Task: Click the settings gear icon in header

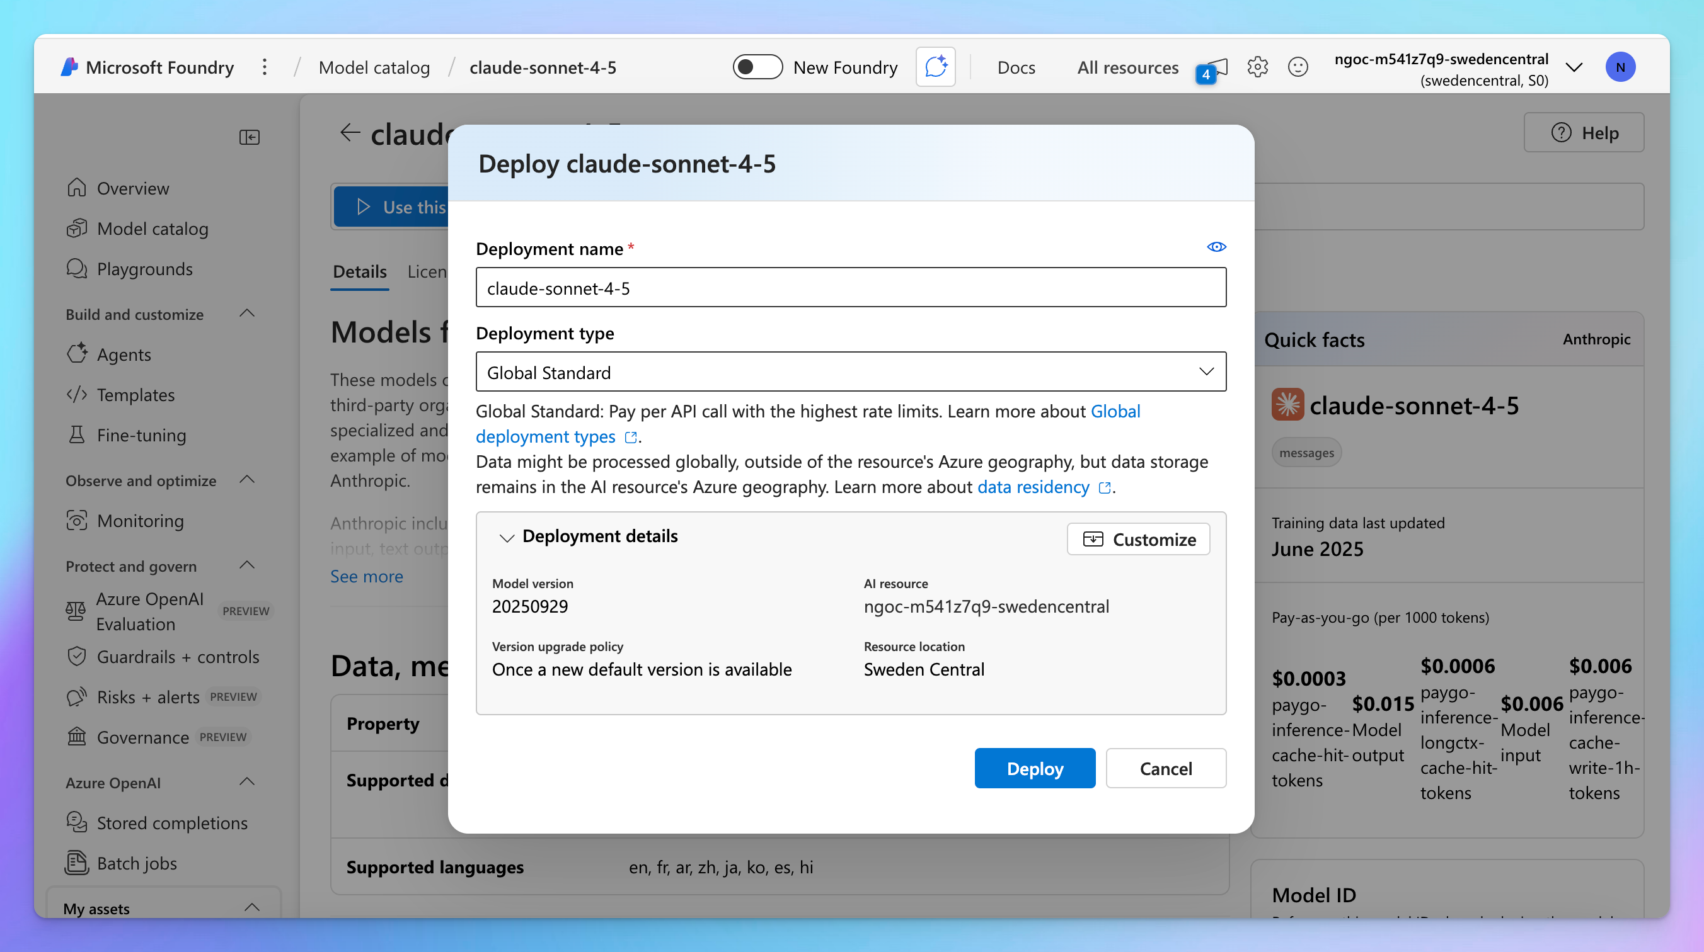Action: point(1257,67)
